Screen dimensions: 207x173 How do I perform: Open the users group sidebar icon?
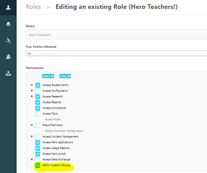[8, 57]
